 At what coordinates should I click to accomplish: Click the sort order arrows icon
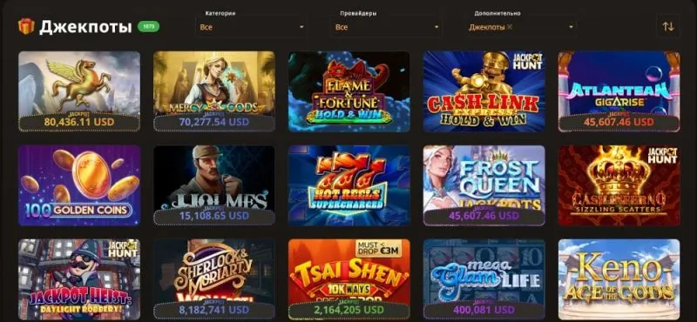click(x=668, y=26)
